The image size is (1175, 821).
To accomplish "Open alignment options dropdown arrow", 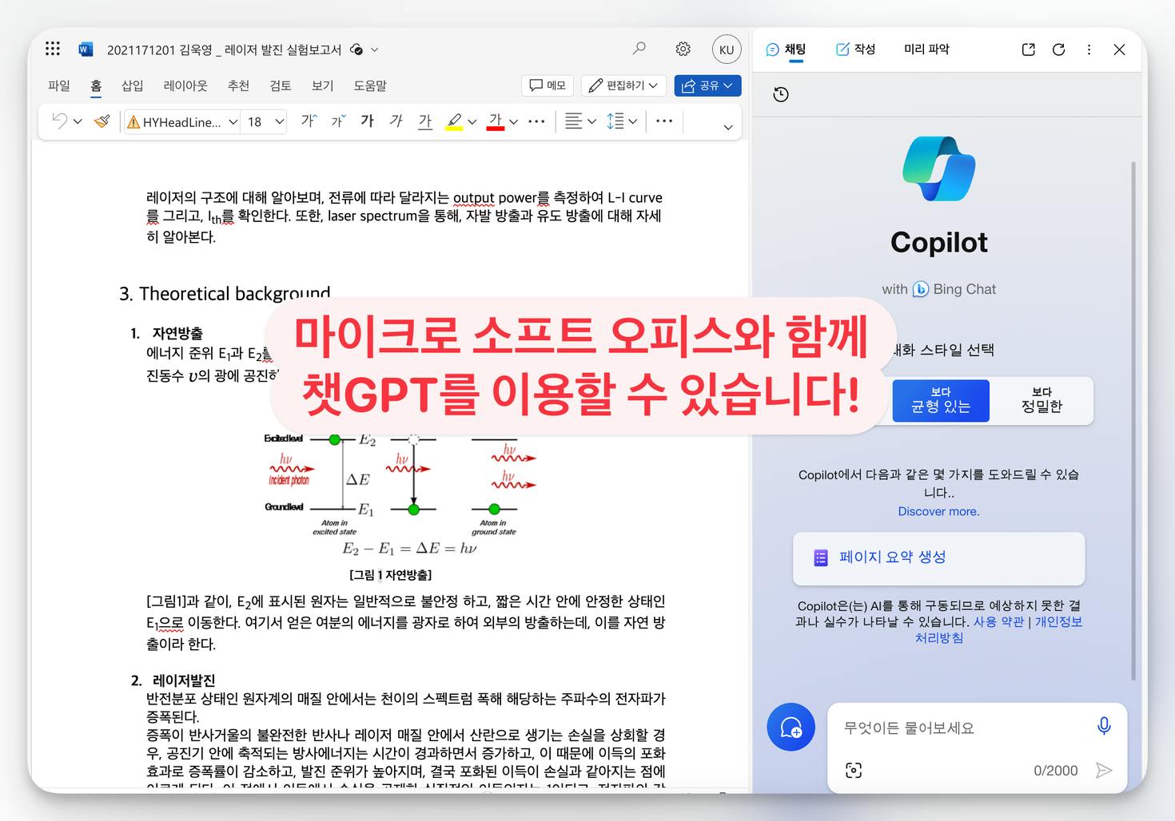I will coord(591,122).
